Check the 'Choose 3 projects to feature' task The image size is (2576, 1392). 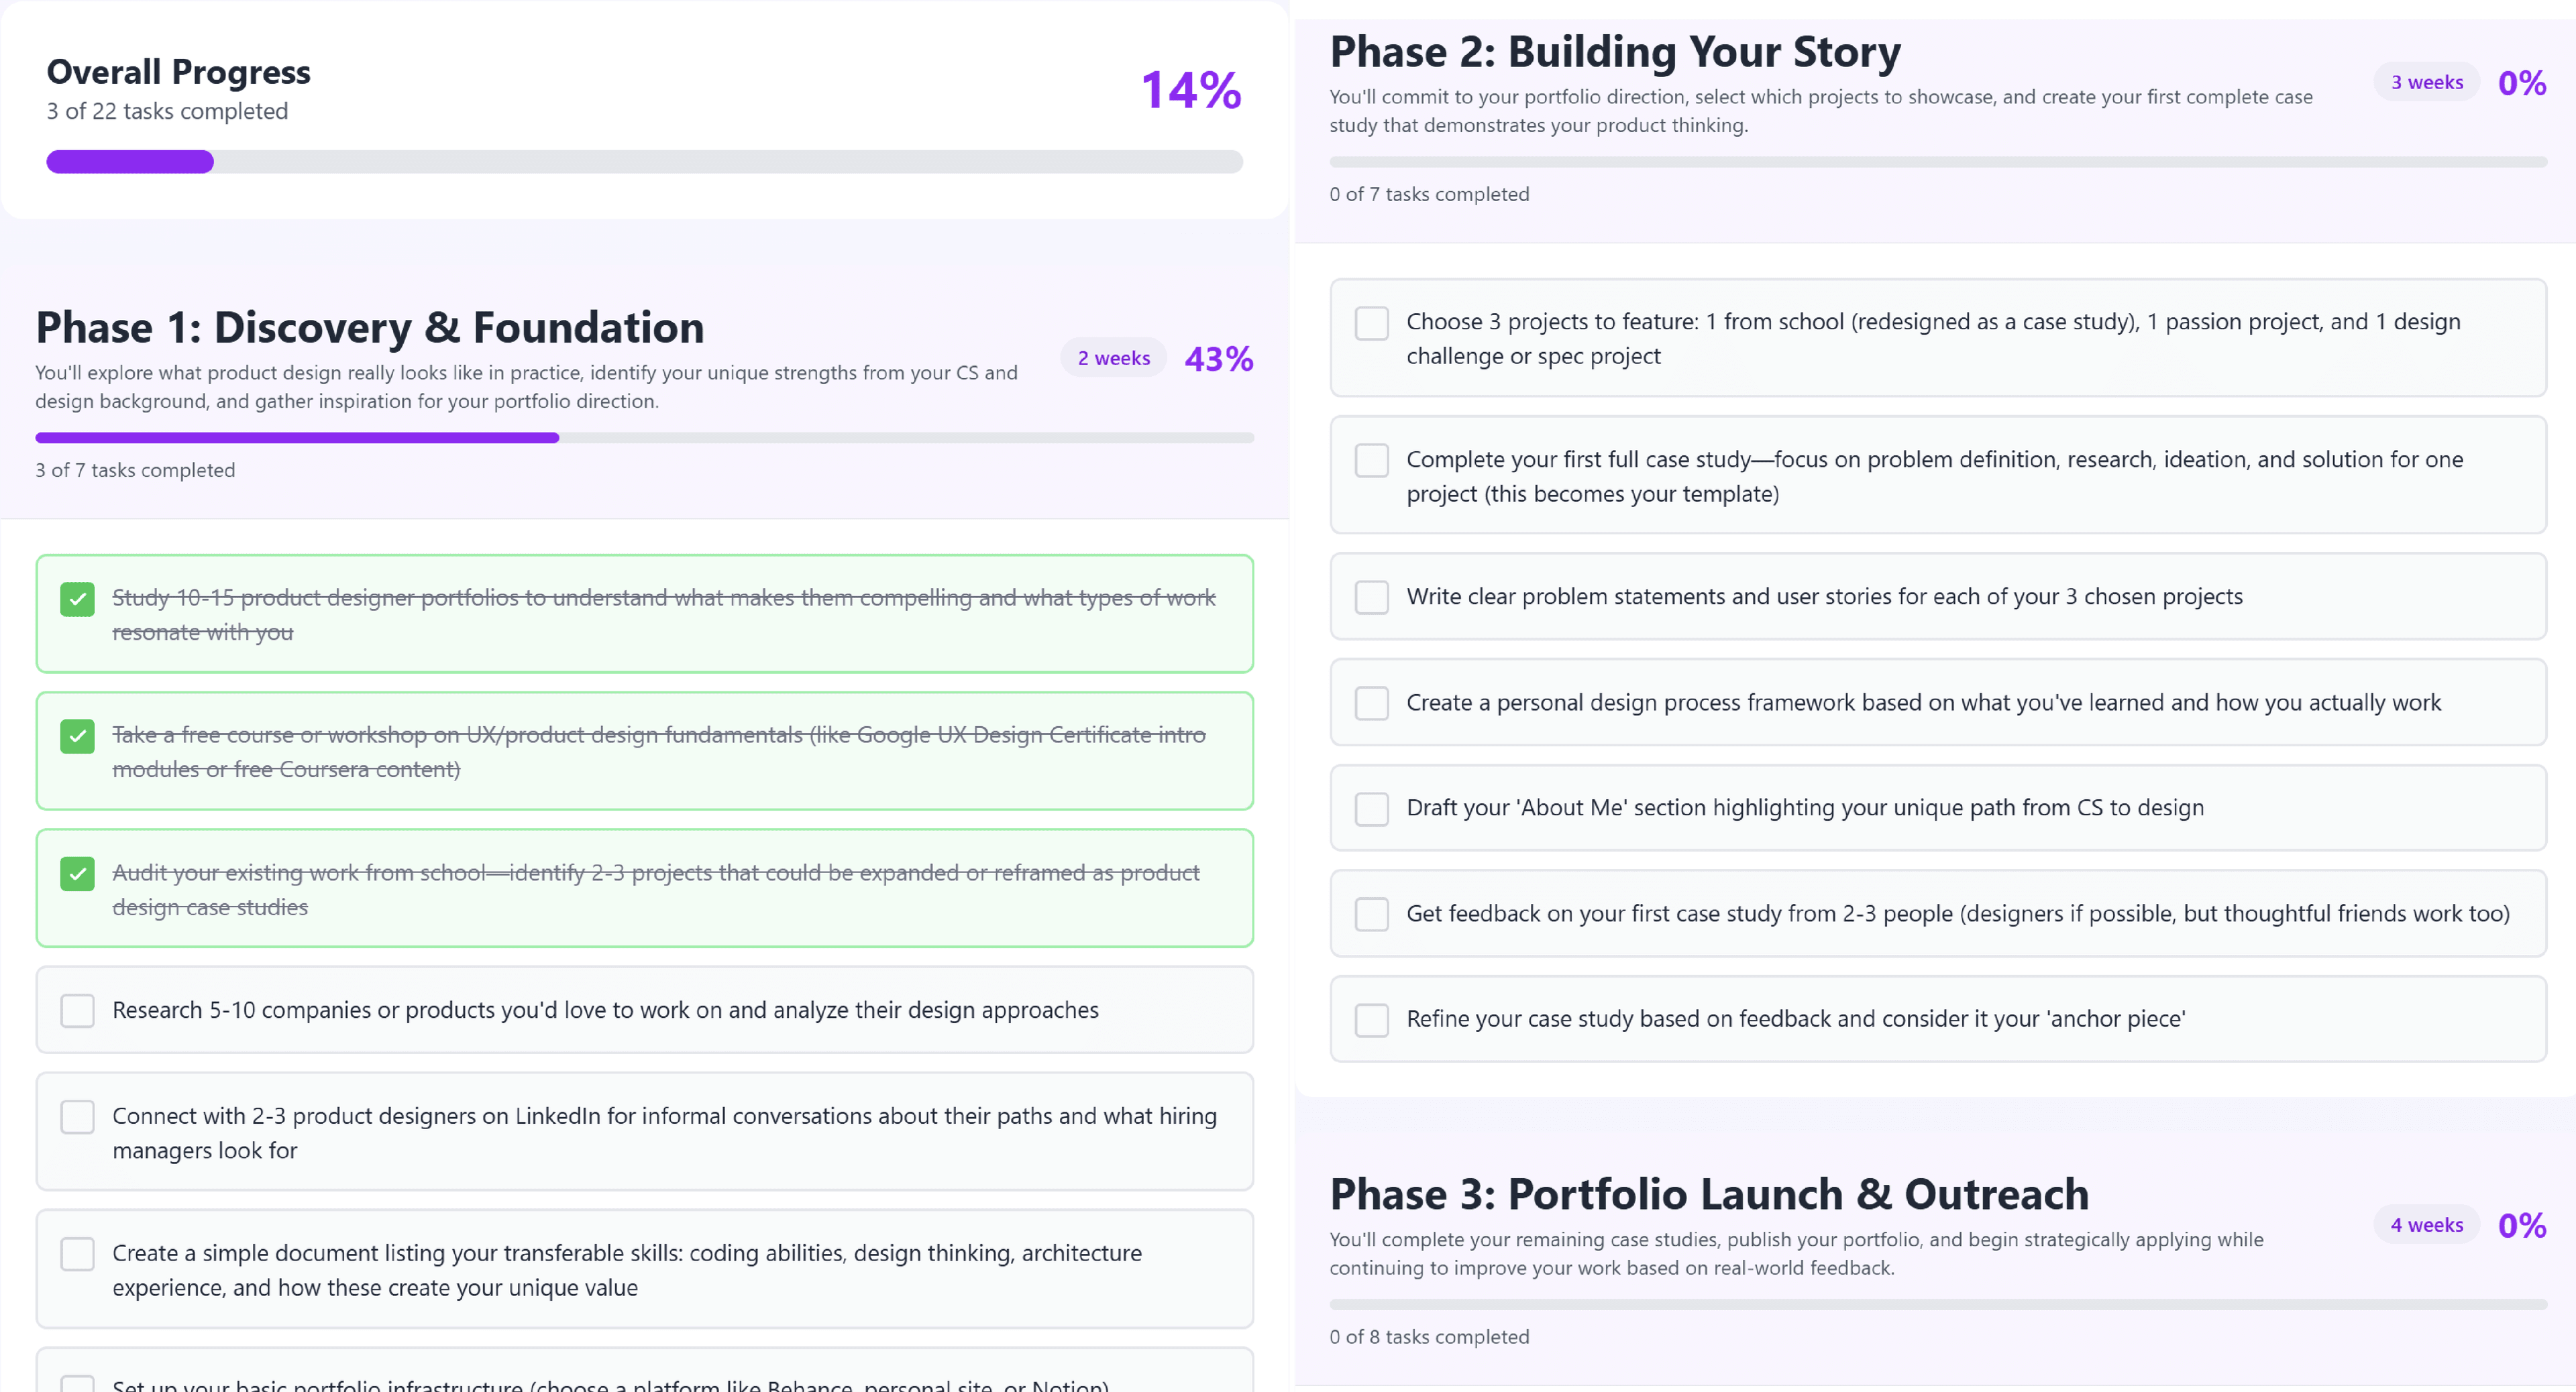click(1371, 323)
